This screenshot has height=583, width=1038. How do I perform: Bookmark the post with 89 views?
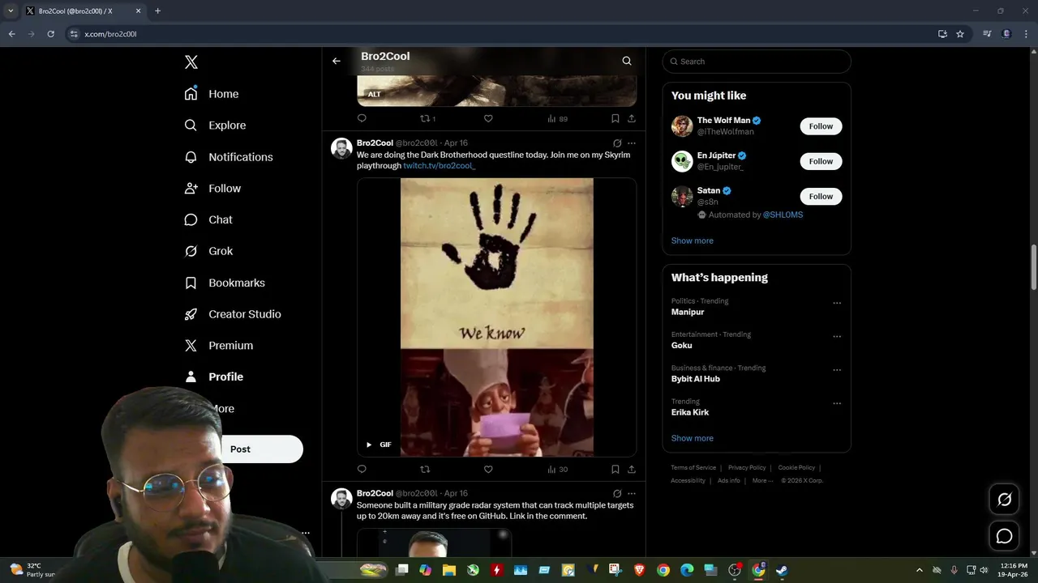tap(616, 118)
